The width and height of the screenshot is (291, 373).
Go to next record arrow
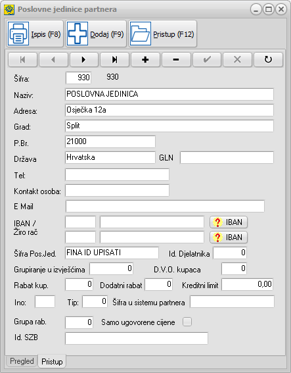84,59
